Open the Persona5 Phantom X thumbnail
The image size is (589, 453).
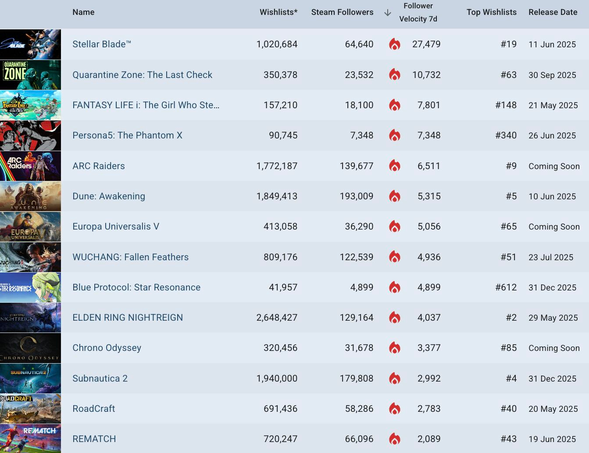point(30,135)
